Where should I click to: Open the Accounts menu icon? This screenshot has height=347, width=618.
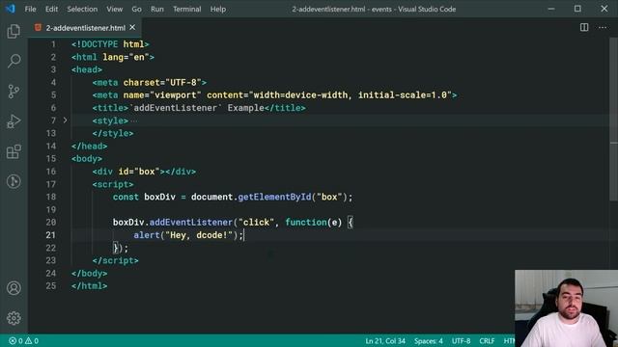tap(14, 288)
